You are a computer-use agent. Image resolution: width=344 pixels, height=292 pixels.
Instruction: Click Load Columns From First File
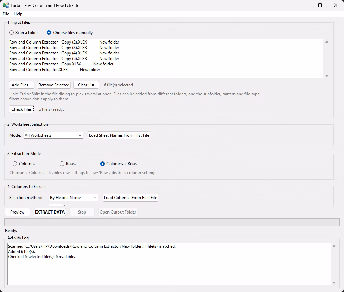point(130,198)
